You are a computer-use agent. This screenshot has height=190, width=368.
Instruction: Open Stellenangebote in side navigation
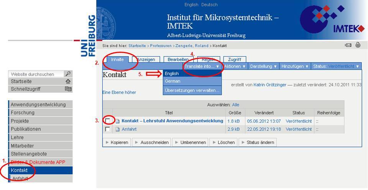tap(40, 154)
